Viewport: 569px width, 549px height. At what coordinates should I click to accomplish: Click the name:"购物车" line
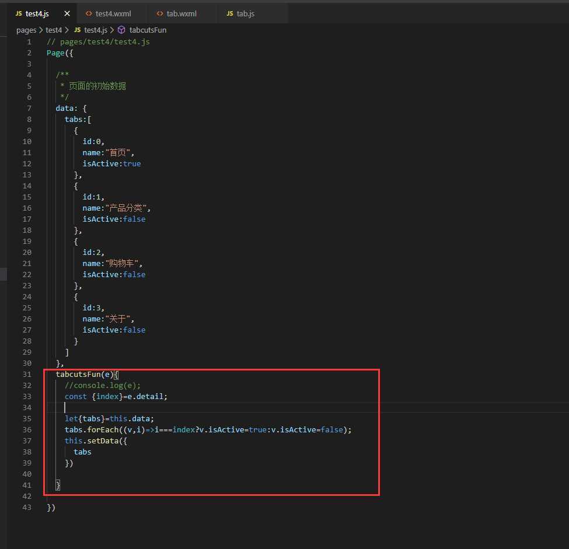click(x=113, y=264)
